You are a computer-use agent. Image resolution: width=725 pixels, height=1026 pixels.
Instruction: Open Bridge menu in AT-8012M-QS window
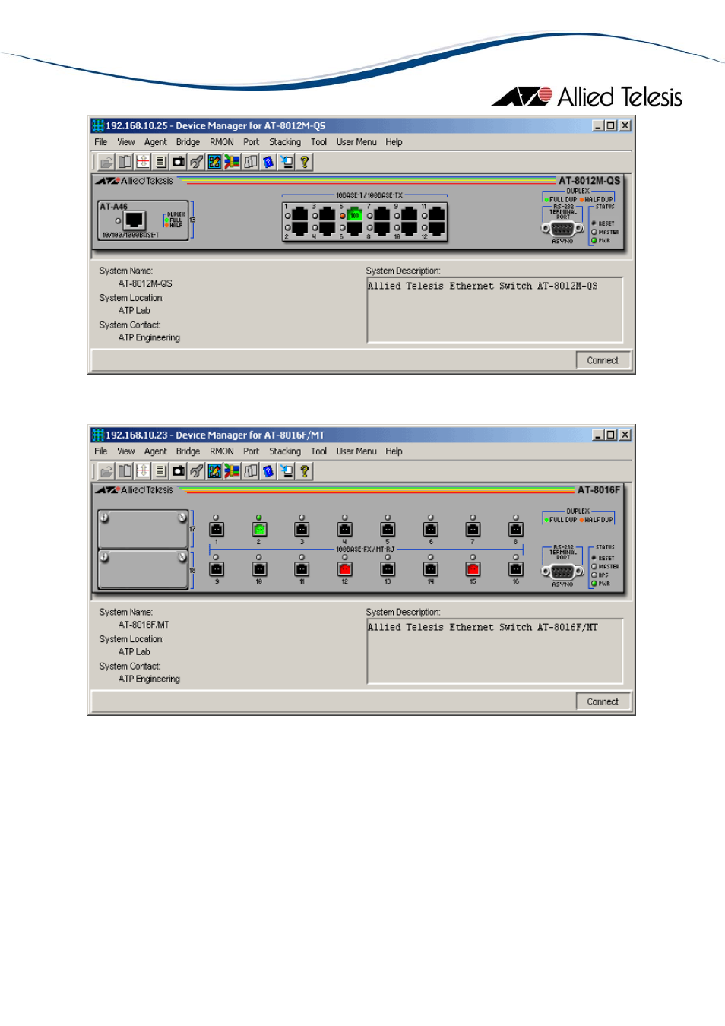point(188,142)
